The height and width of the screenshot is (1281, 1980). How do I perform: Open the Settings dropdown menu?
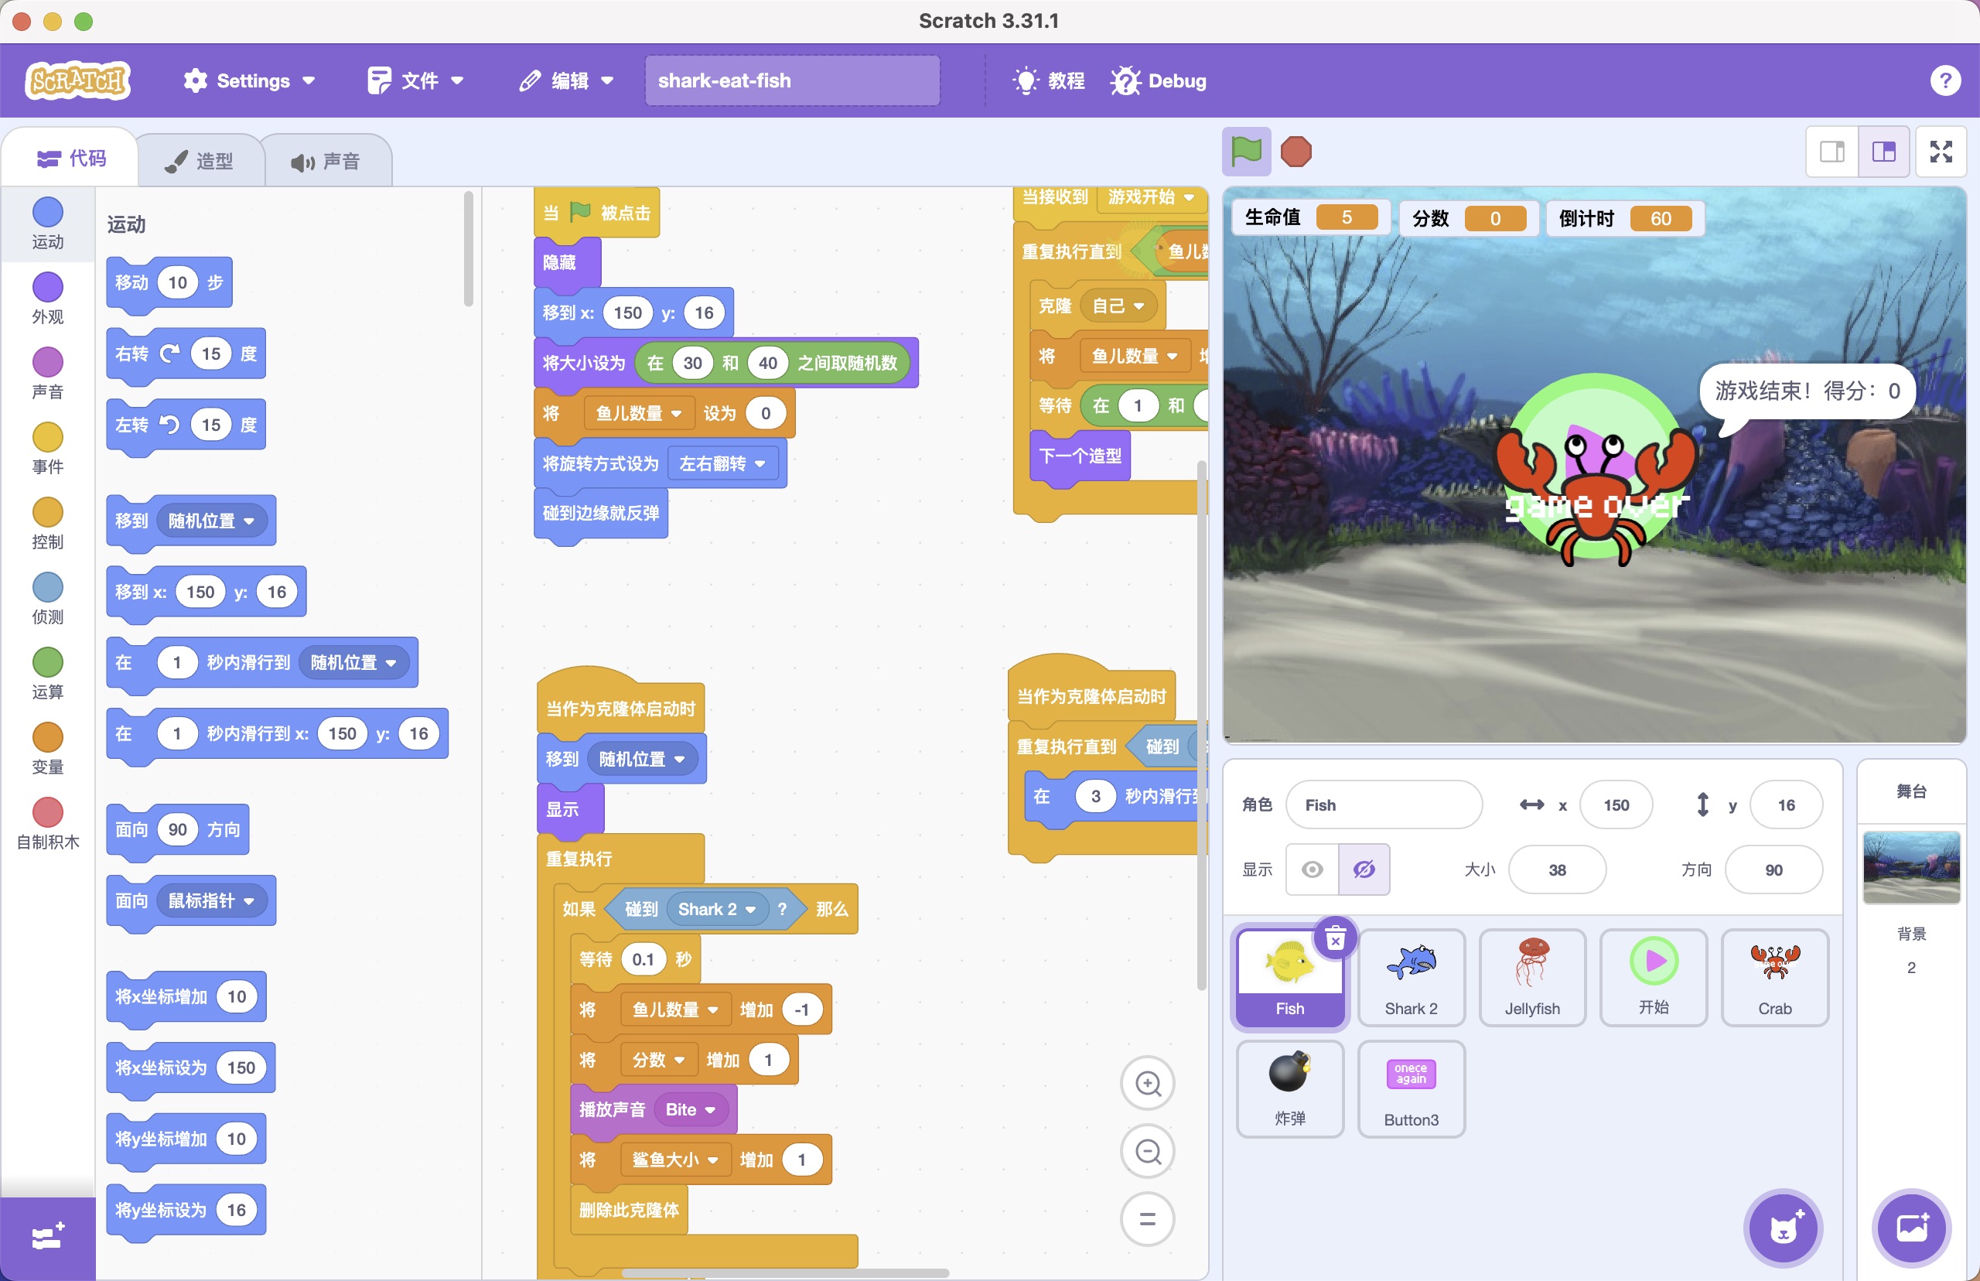coord(250,80)
